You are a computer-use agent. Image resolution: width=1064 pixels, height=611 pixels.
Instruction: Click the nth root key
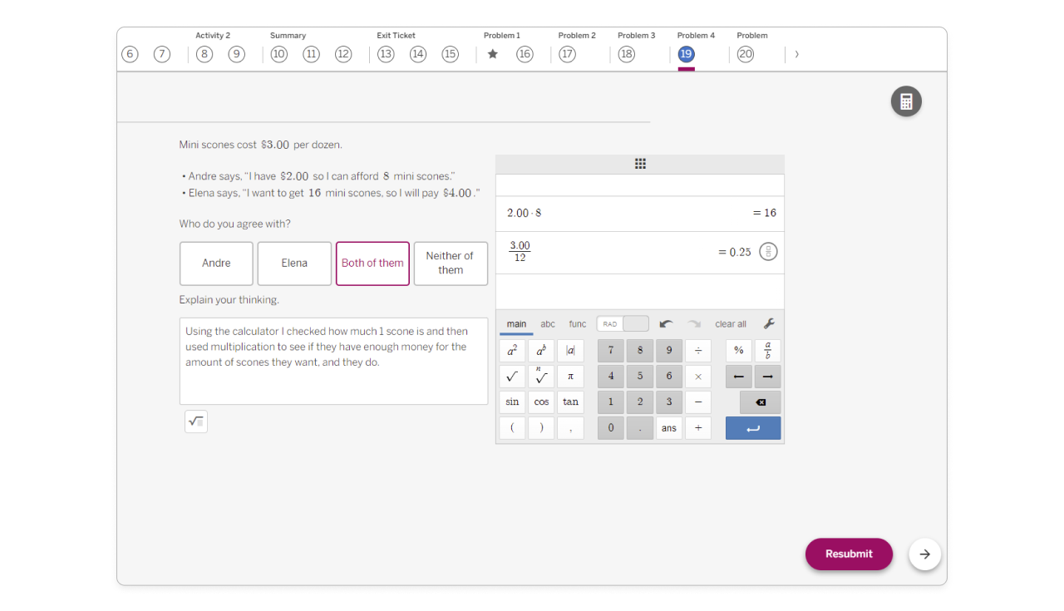[x=541, y=377]
